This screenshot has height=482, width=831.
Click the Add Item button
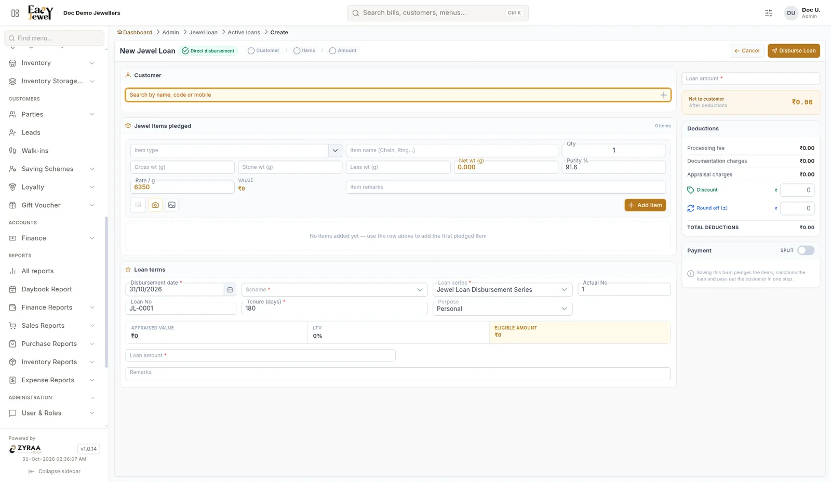point(645,205)
